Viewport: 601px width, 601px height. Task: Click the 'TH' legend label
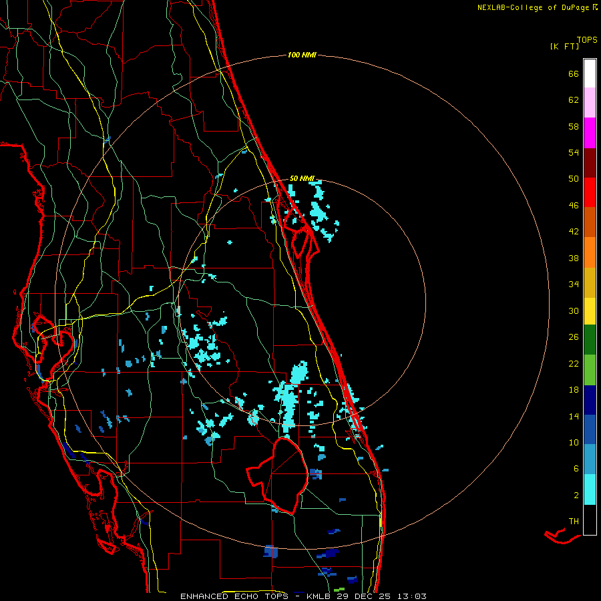[574, 522]
